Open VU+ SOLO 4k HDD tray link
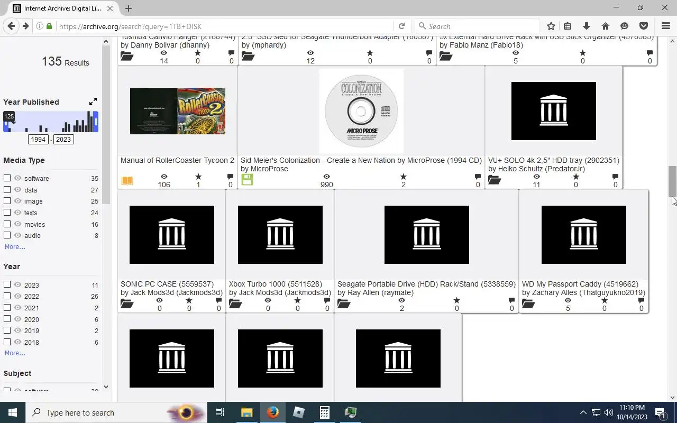677x423 pixels. pyautogui.click(x=554, y=160)
